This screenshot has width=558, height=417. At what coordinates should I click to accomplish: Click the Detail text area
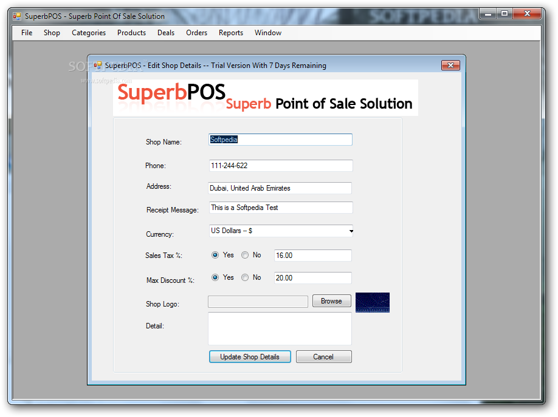click(x=280, y=328)
